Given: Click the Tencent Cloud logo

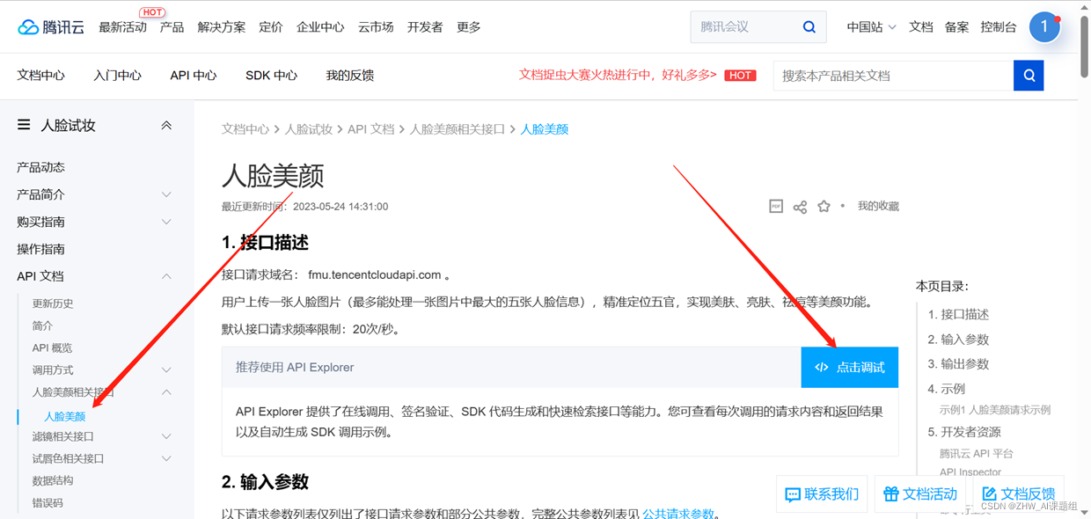Looking at the screenshot, I should tap(51, 27).
